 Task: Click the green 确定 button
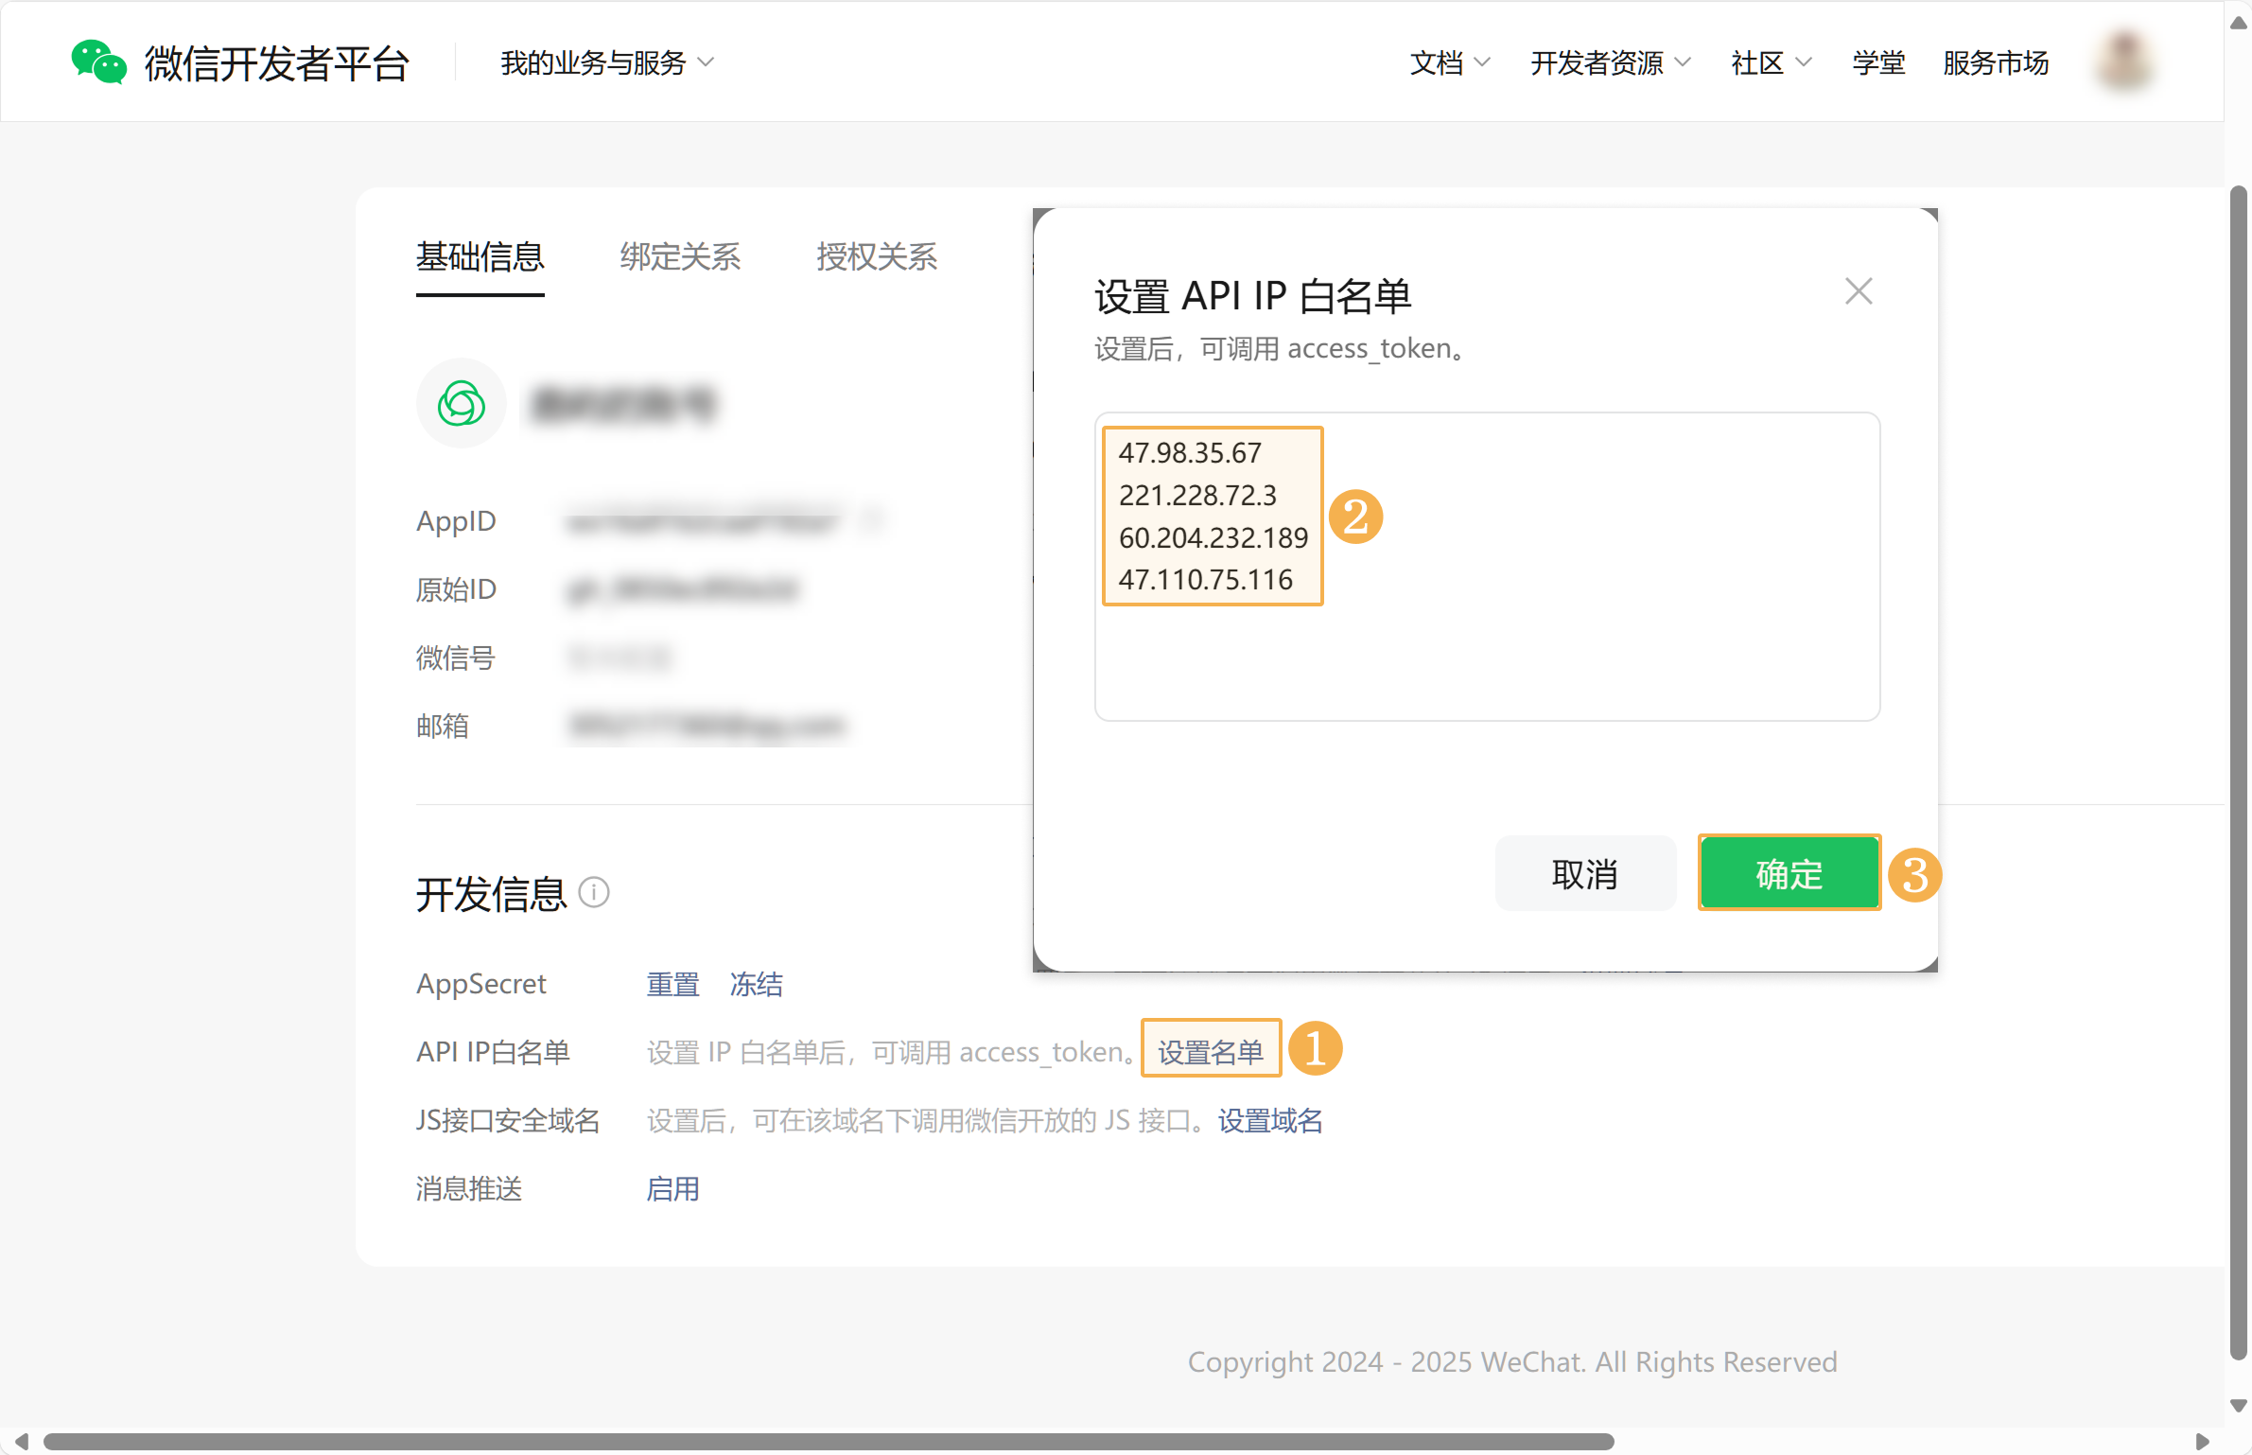(1788, 873)
